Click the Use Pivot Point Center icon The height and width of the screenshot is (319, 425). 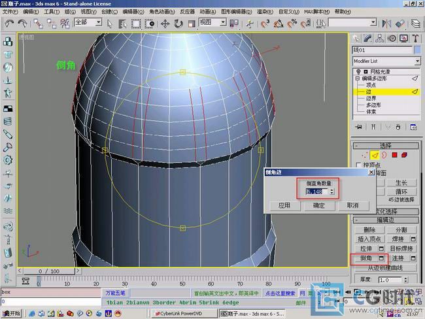(233, 24)
